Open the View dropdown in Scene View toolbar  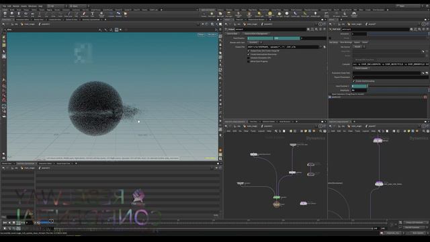tap(9, 30)
